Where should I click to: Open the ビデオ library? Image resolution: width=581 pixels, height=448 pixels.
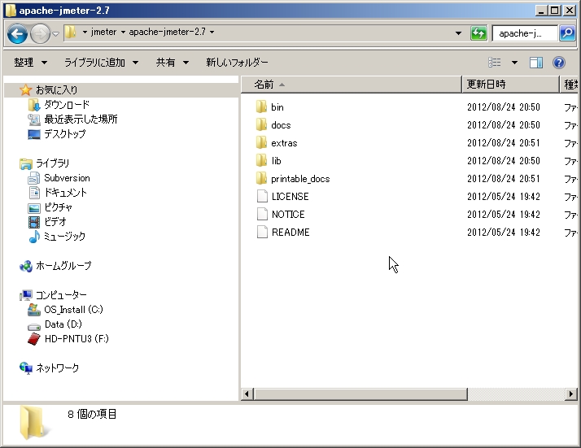[55, 221]
